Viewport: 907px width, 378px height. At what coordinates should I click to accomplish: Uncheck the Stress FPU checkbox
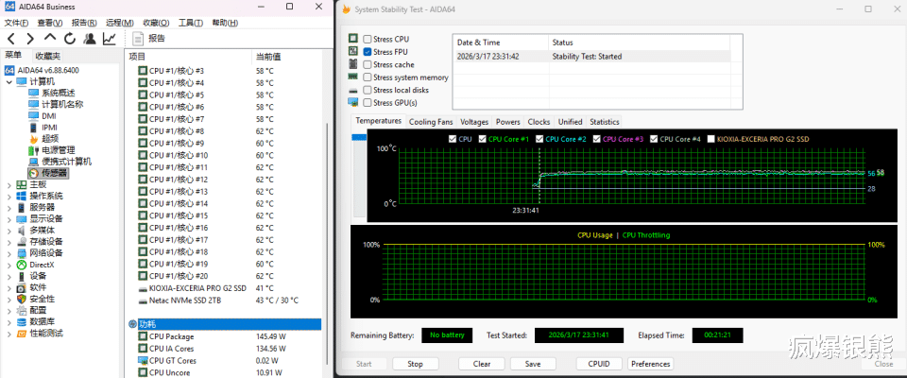[368, 52]
